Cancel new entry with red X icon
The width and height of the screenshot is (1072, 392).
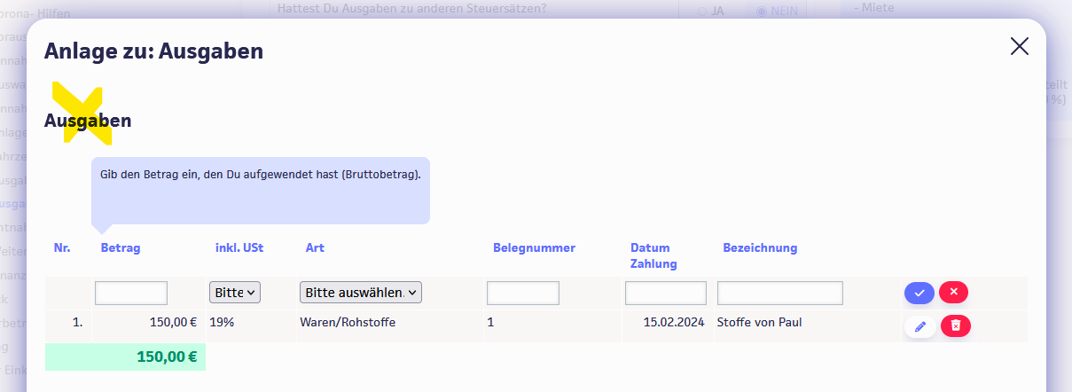(x=953, y=292)
